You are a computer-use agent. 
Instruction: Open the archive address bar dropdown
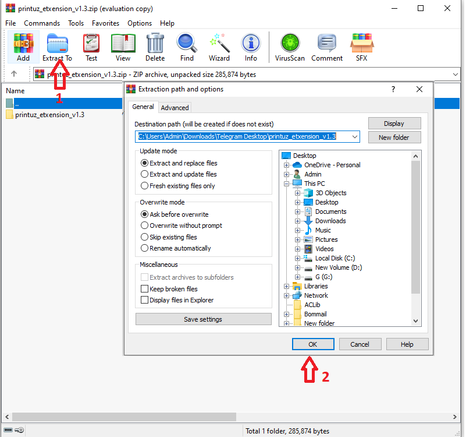(x=456, y=75)
